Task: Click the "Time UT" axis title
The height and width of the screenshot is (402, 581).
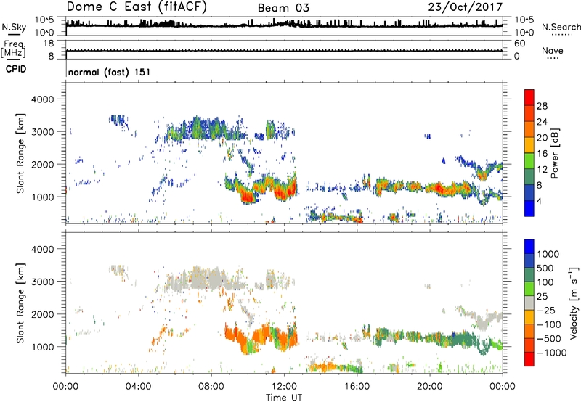Action: (x=284, y=398)
